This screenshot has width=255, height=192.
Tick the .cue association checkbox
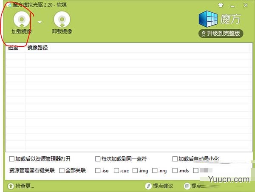116,170
